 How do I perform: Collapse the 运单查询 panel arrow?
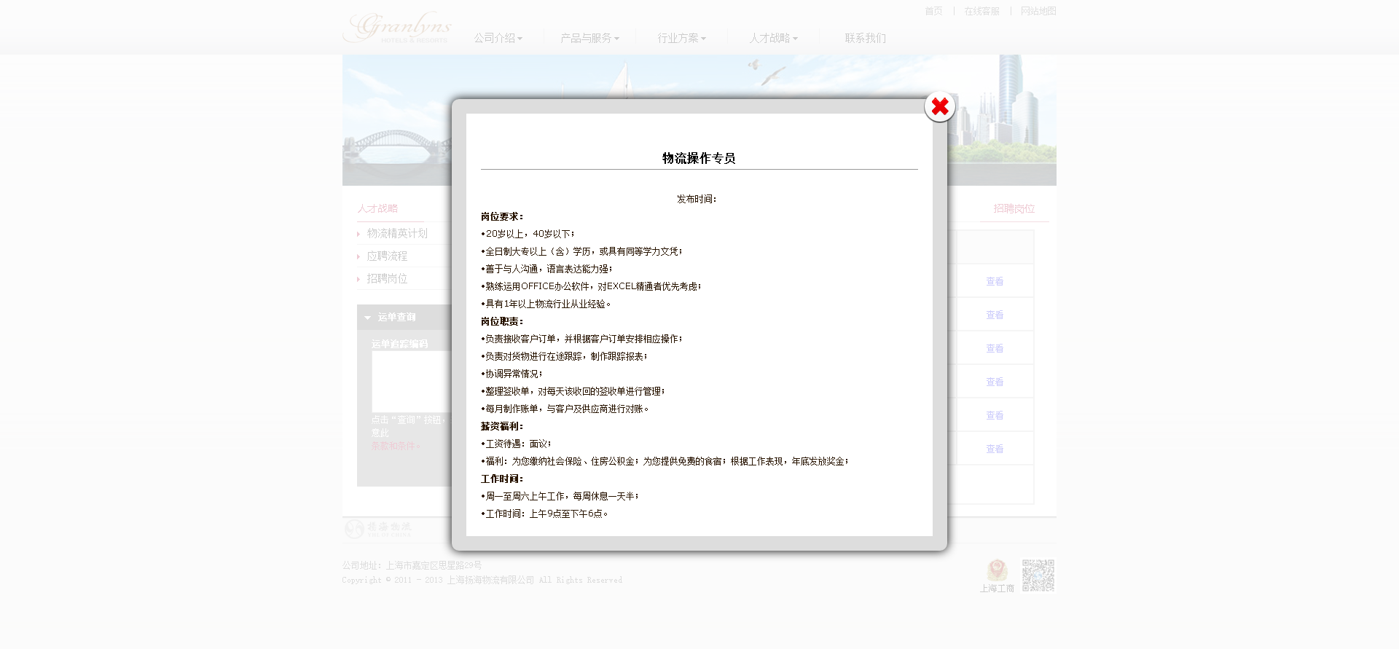coord(367,318)
